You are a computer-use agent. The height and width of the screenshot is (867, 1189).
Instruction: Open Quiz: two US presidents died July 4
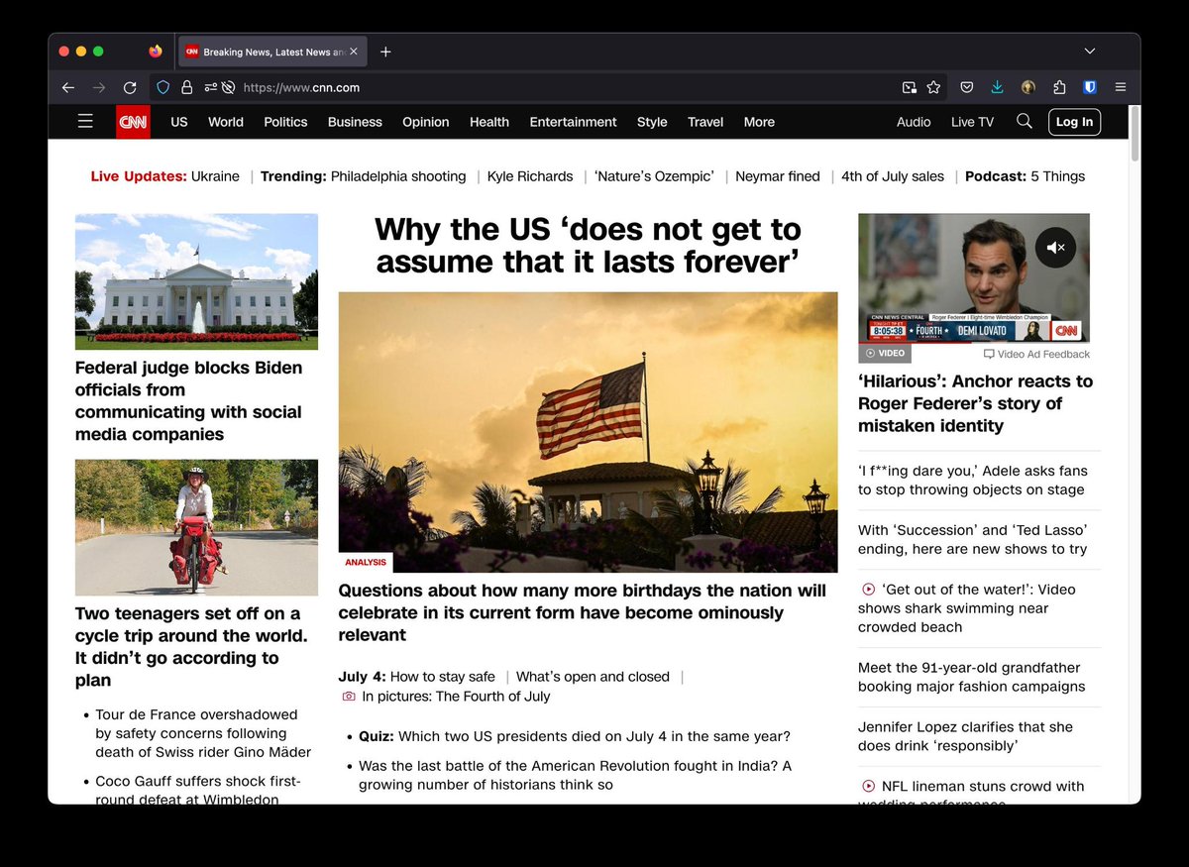tap(575, 736)
